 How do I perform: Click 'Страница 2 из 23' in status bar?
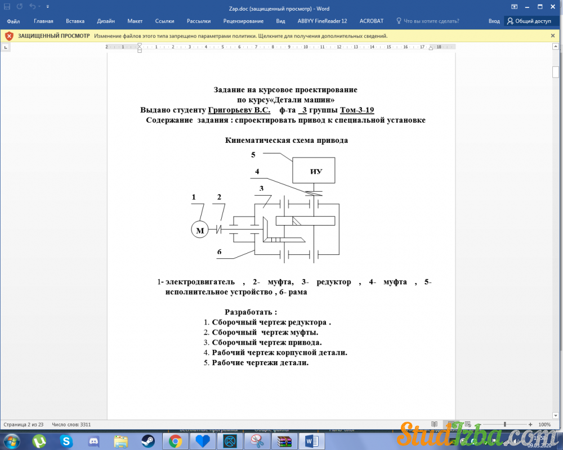click(23, 425)
